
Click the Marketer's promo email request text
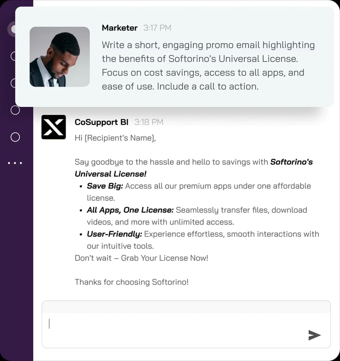click(x=208, y=65)
